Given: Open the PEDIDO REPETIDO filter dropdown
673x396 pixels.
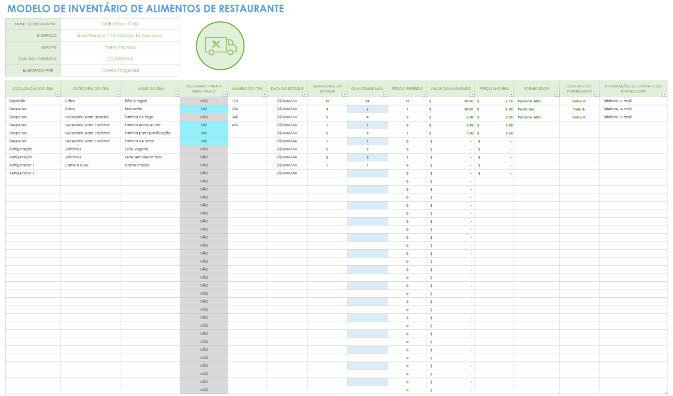Looking at the screenshot, I should coord(424,94).
